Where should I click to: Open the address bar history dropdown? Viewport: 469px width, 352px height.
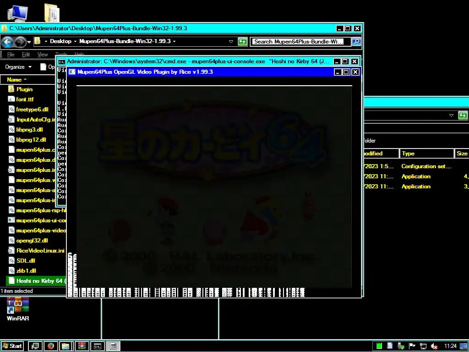[x=231, y=42]
